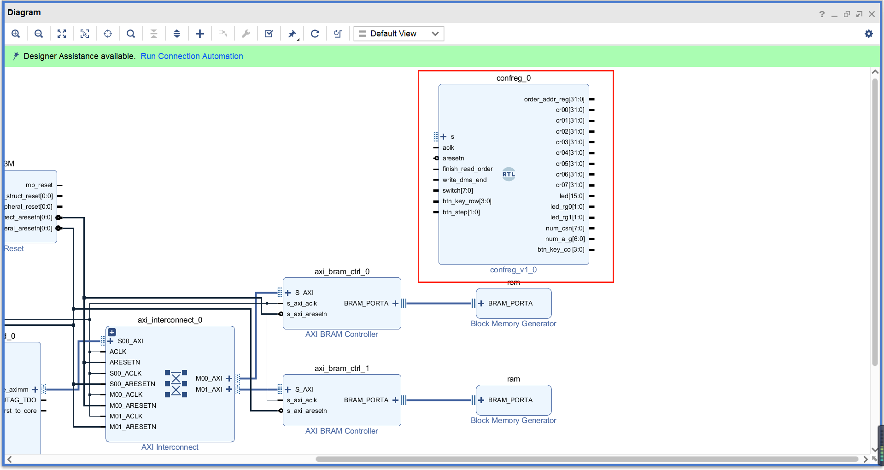884x470 pixels.
Task: Click AXI Interconnect label
Action: [170, 447]
